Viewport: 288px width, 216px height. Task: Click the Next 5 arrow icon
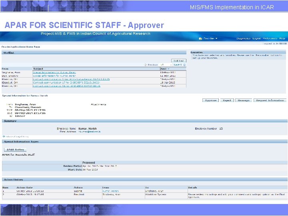[184, 65]
